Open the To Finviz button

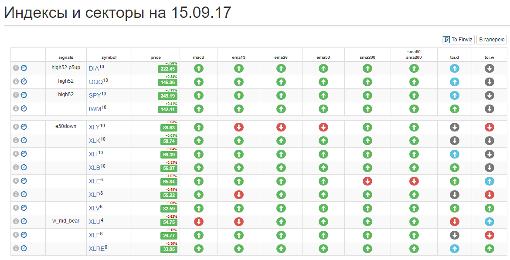coord(458,40)
